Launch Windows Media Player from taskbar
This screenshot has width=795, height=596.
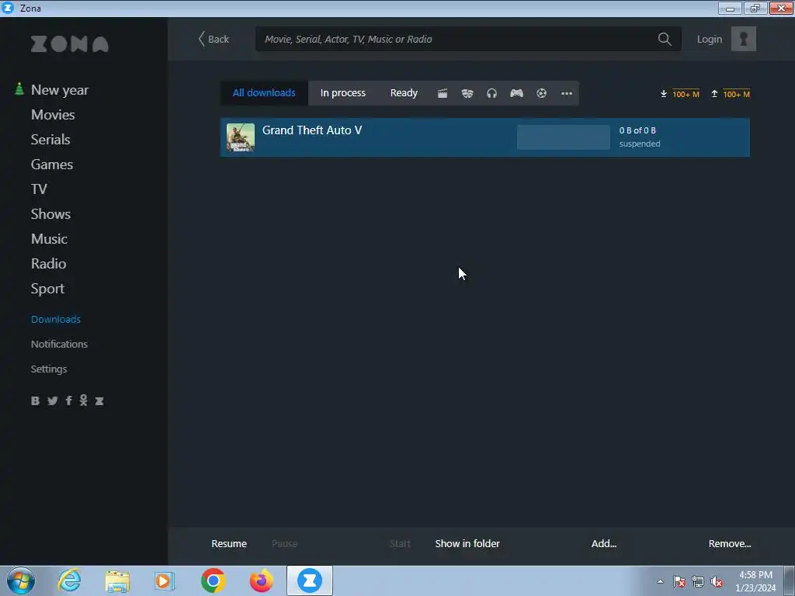click(x=165, y=580)
